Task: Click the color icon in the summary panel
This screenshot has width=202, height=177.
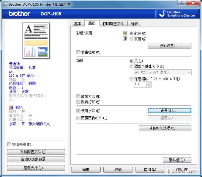Action: [x=11, y=107]
